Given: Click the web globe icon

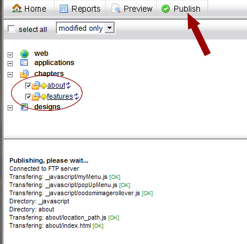Looking at the screenshot, I should point(24,54).
